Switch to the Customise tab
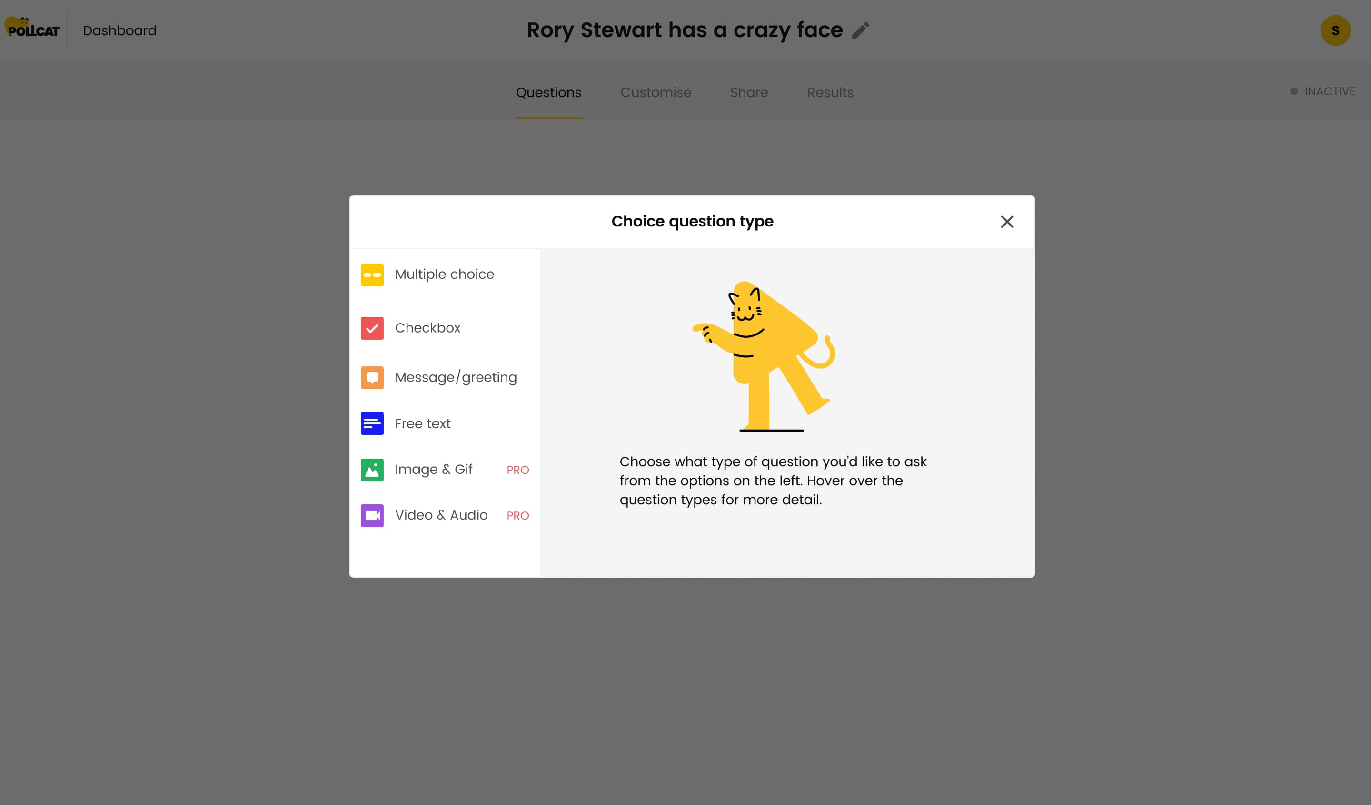The height and width of the screenshot is (805, 1371). tap(656, 92)
